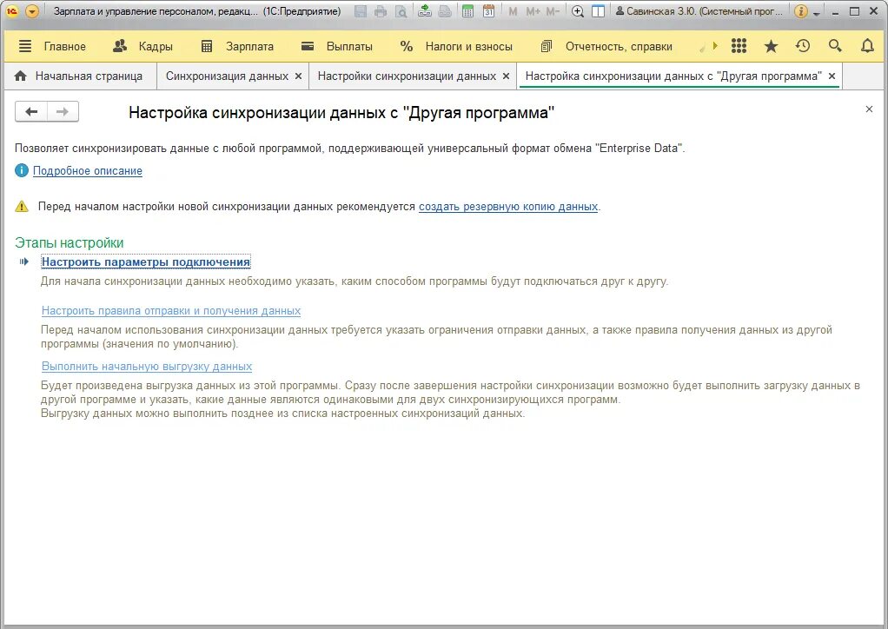This screenshot has height=629, width=888.
Task: Open the Calculator icon
Action: pyautogui.click(x=467, y=11)
